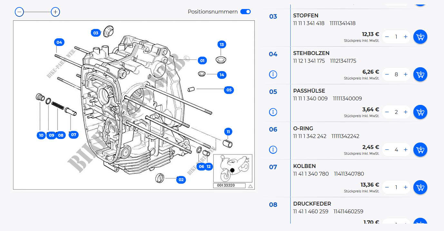Viewport: 444px width, 231px height.
Task: Zoom in the diagram with plus button
Action: (55, 12)
